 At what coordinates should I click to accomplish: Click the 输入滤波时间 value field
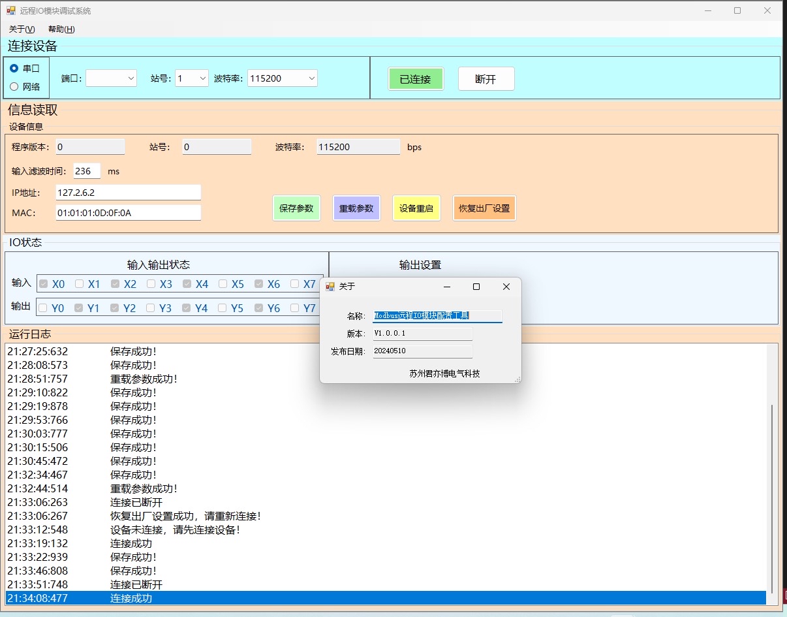87,171
